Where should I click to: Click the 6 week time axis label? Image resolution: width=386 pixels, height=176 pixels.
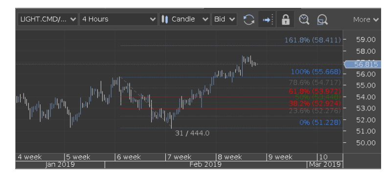click(129, 157)
